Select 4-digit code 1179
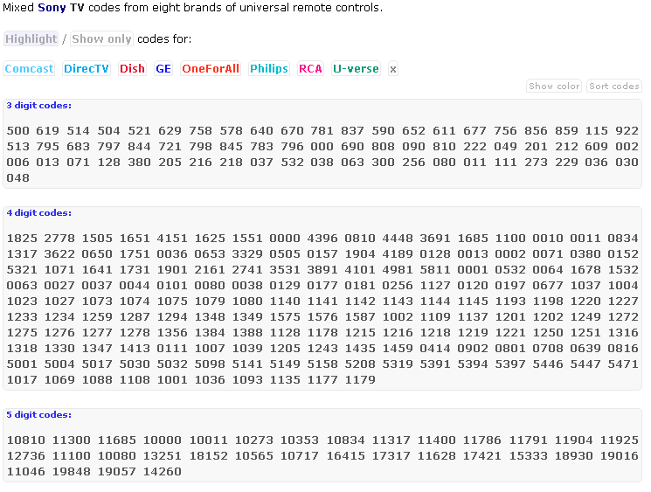This screenshot has height=492, width=651. (360, 380)
